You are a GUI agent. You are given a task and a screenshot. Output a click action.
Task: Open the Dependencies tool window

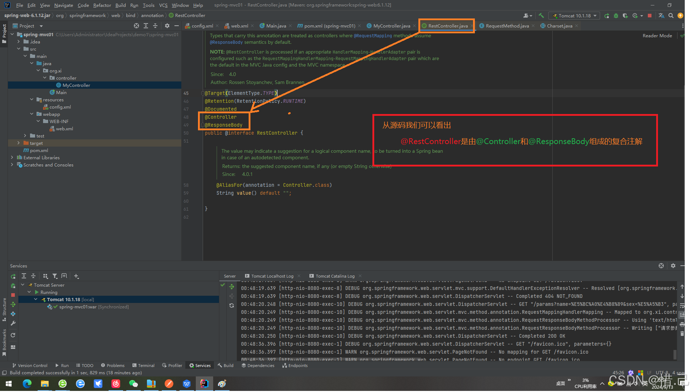point(258,366)
